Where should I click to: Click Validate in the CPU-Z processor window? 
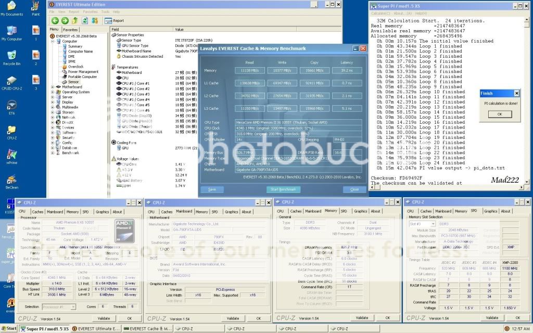pyautogui.click(x=104, y=318)
